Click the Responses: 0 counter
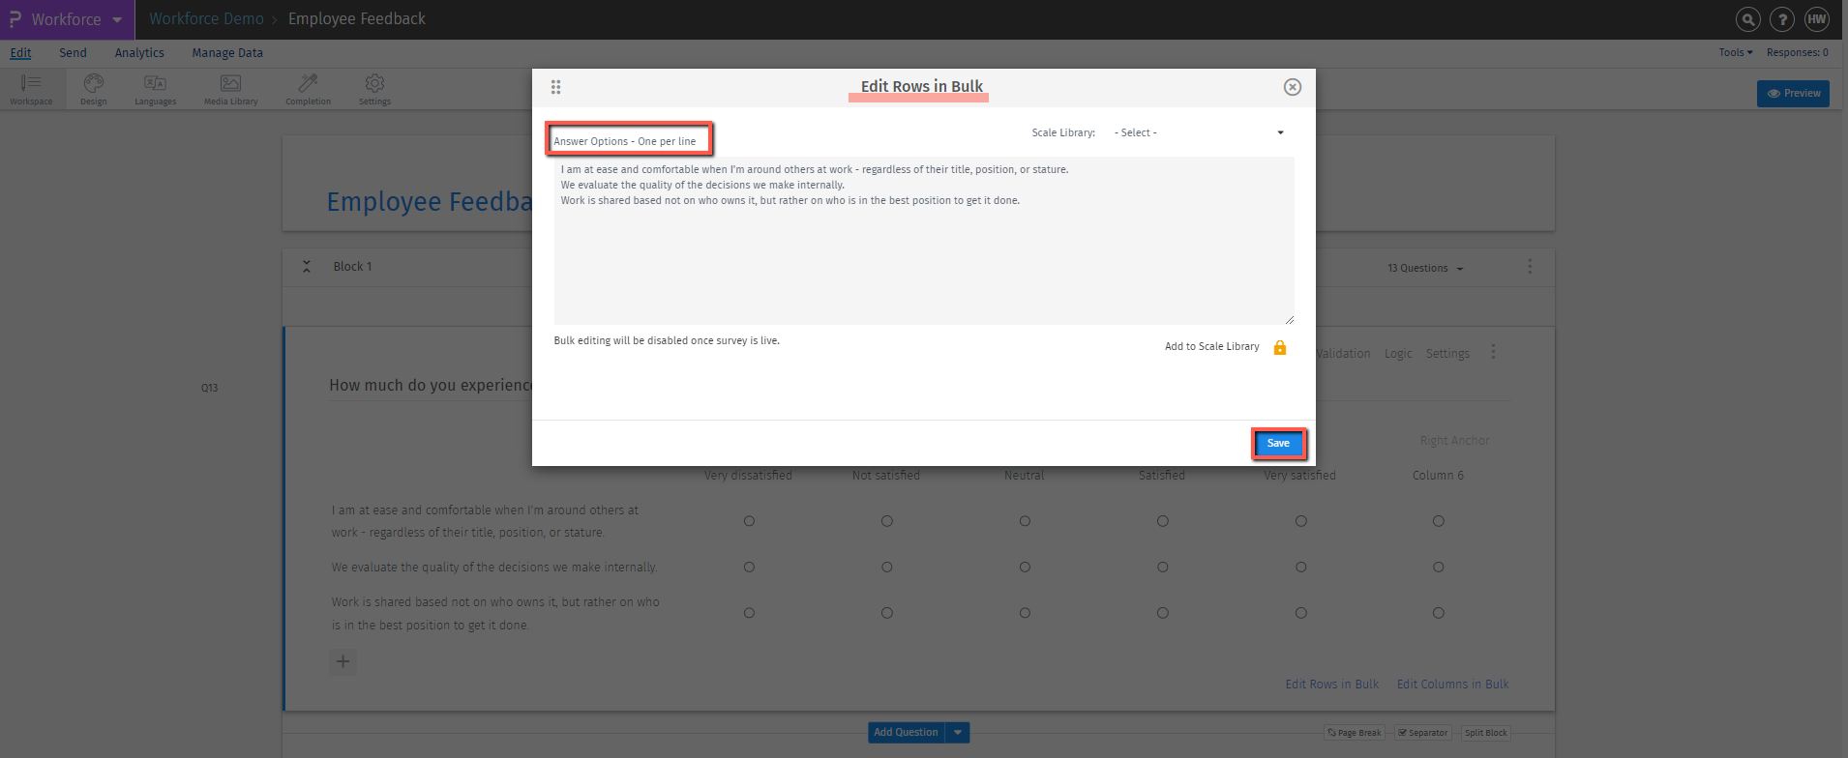The image size is (1848, 758). pos(1798,52)
